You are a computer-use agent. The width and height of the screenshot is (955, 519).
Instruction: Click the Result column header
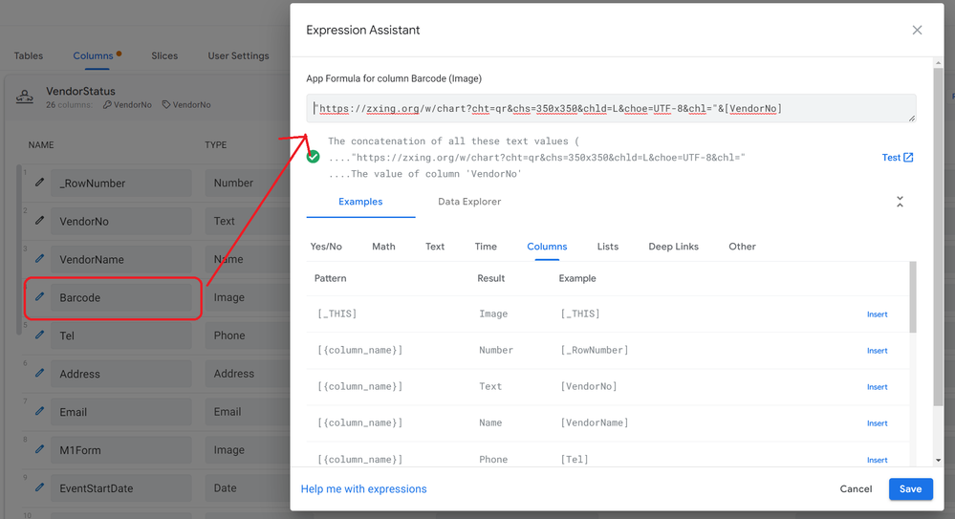point(491,278)
